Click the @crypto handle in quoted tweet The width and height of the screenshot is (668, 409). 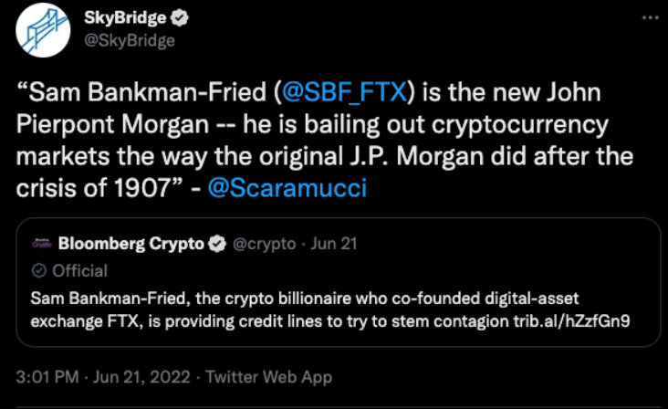click(264, 244)
